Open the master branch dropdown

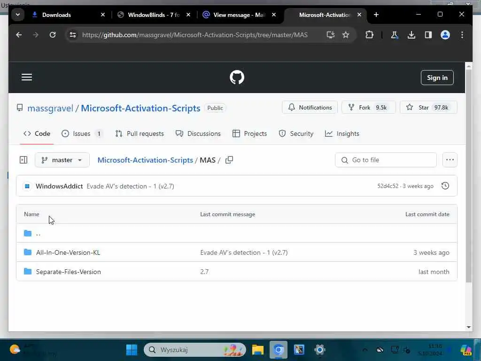click(62, 160)
